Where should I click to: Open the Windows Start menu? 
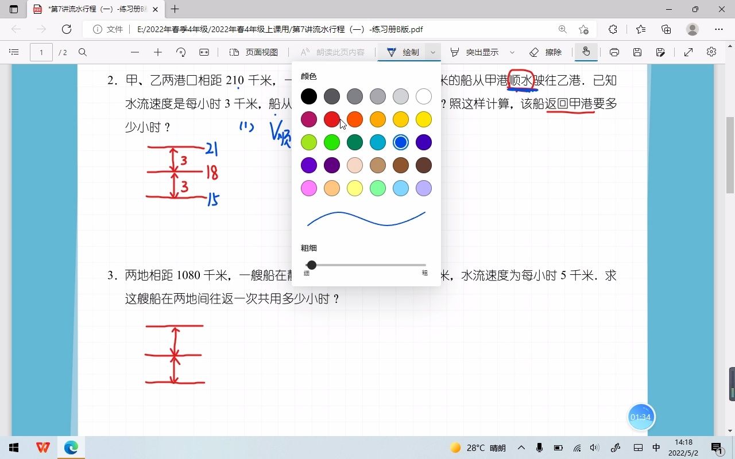[14, 448]
